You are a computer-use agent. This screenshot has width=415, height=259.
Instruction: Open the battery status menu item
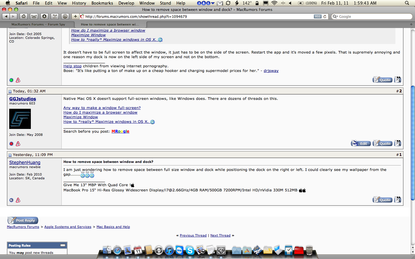[307, 3]
